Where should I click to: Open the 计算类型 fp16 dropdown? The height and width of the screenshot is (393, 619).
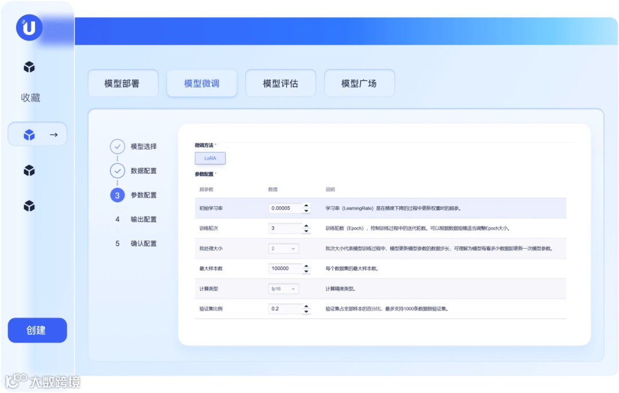coord(284,289)
